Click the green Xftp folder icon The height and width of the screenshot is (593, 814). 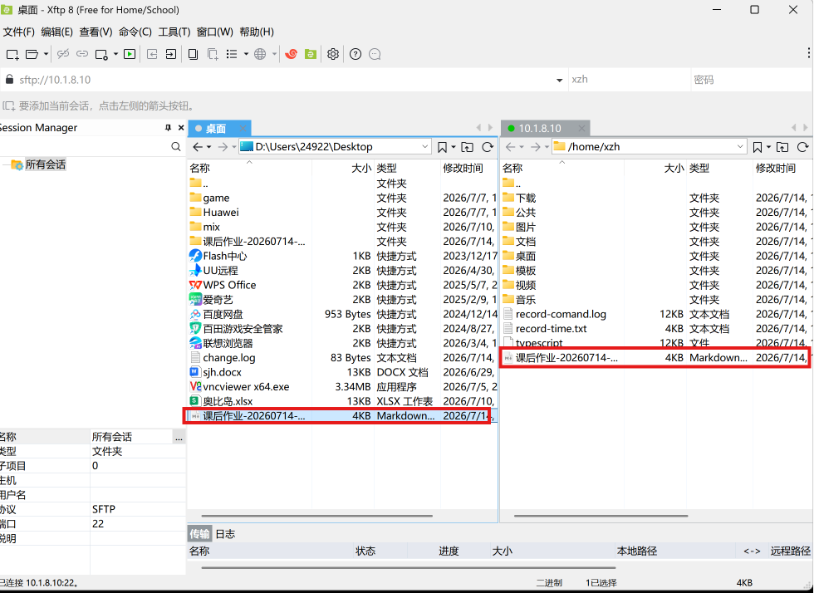click(x=311, y=54)
